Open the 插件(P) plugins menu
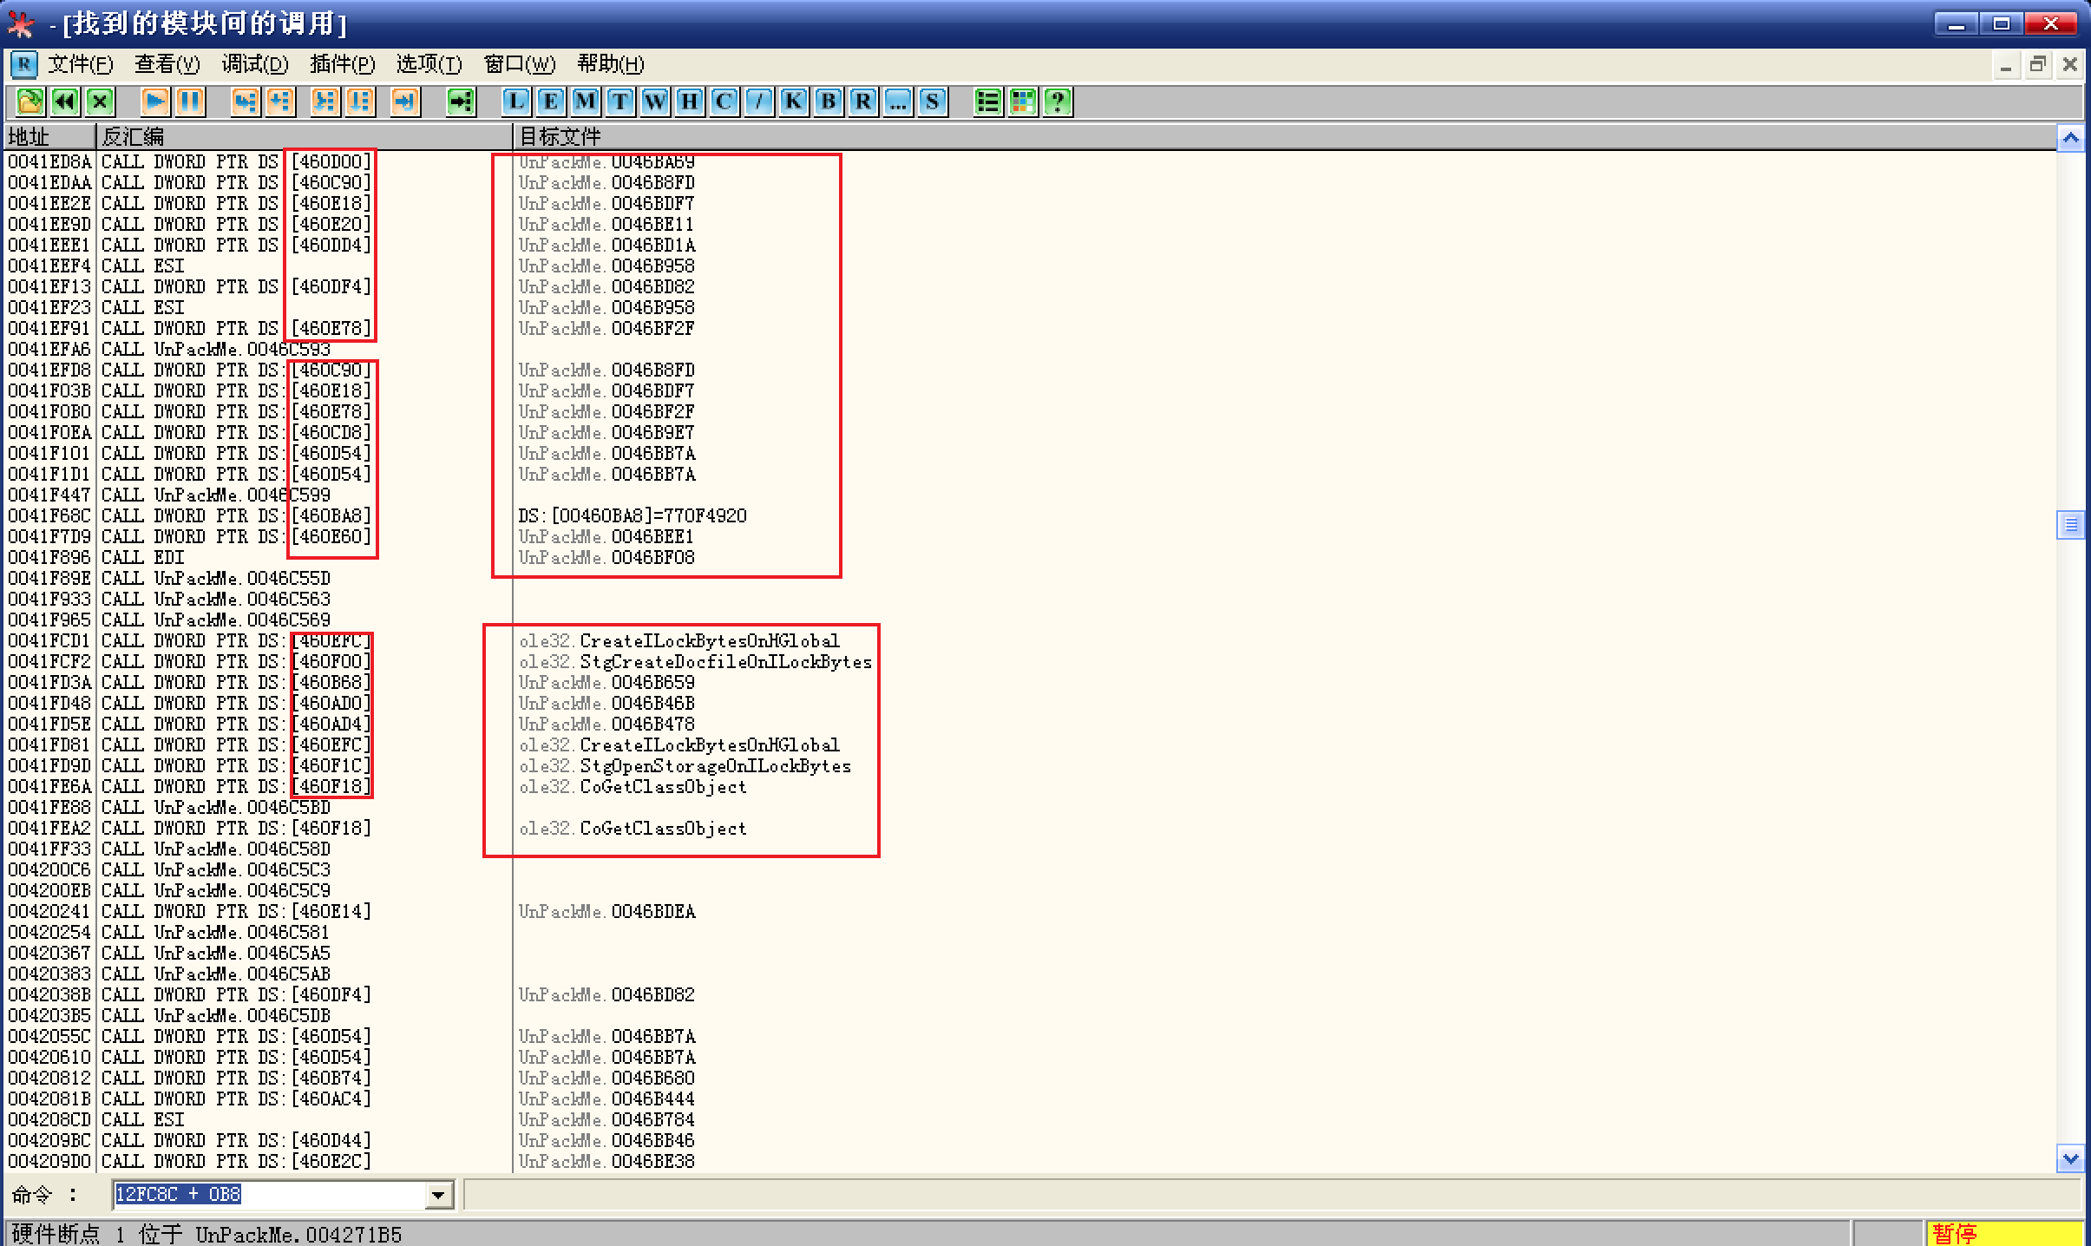This screenshot has height=1246, width=2091. [x=343, y=64]
